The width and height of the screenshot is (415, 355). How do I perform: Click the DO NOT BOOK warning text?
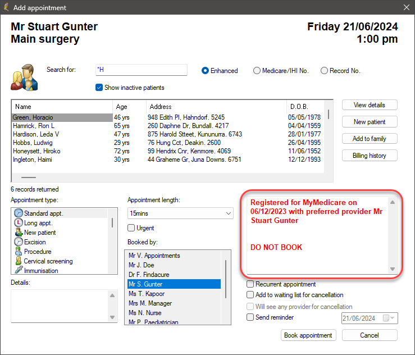pyautogui.click(x=276, y=247)
